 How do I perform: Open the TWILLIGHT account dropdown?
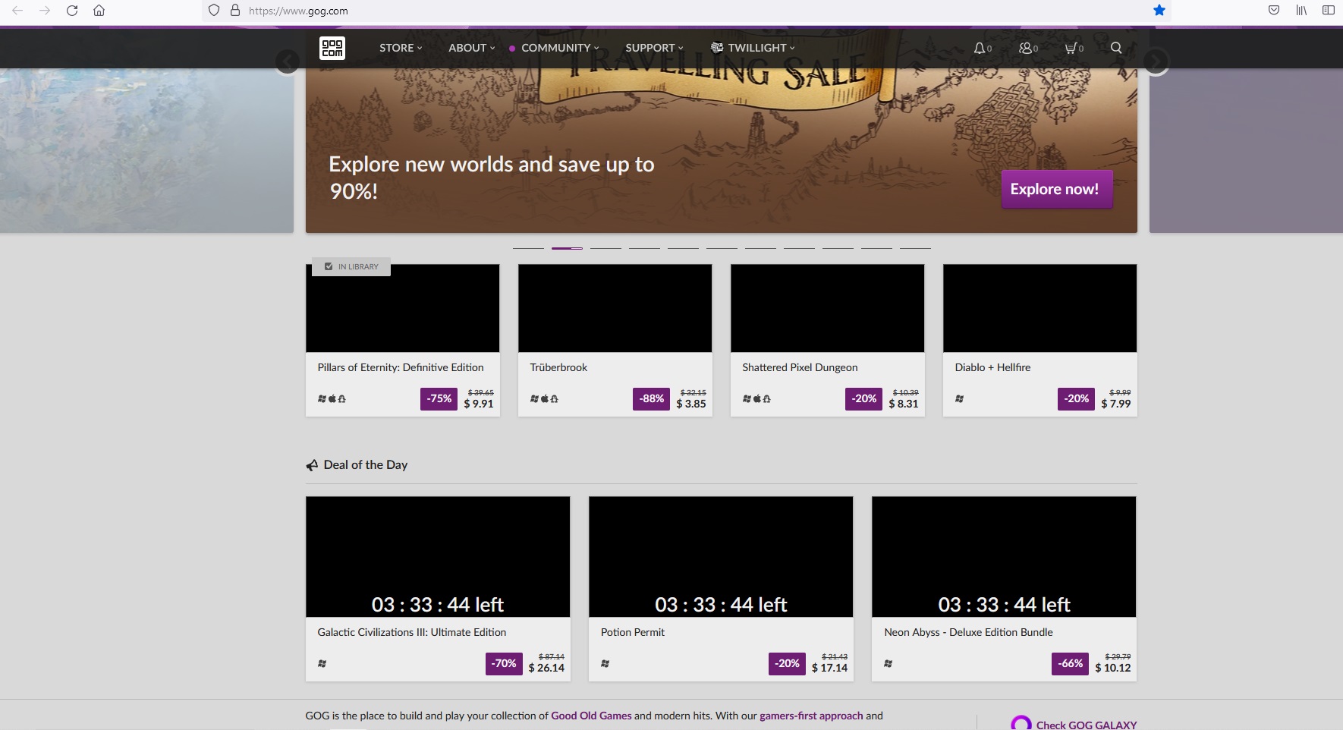point(753,48)
